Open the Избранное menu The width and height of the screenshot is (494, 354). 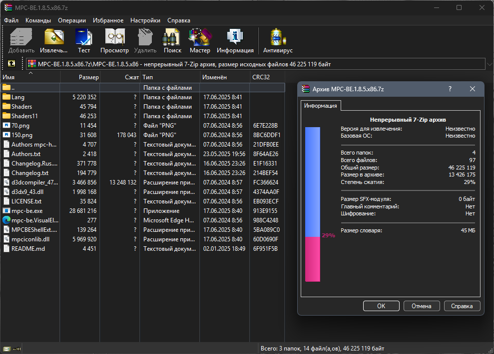click(x=108, y=20)
